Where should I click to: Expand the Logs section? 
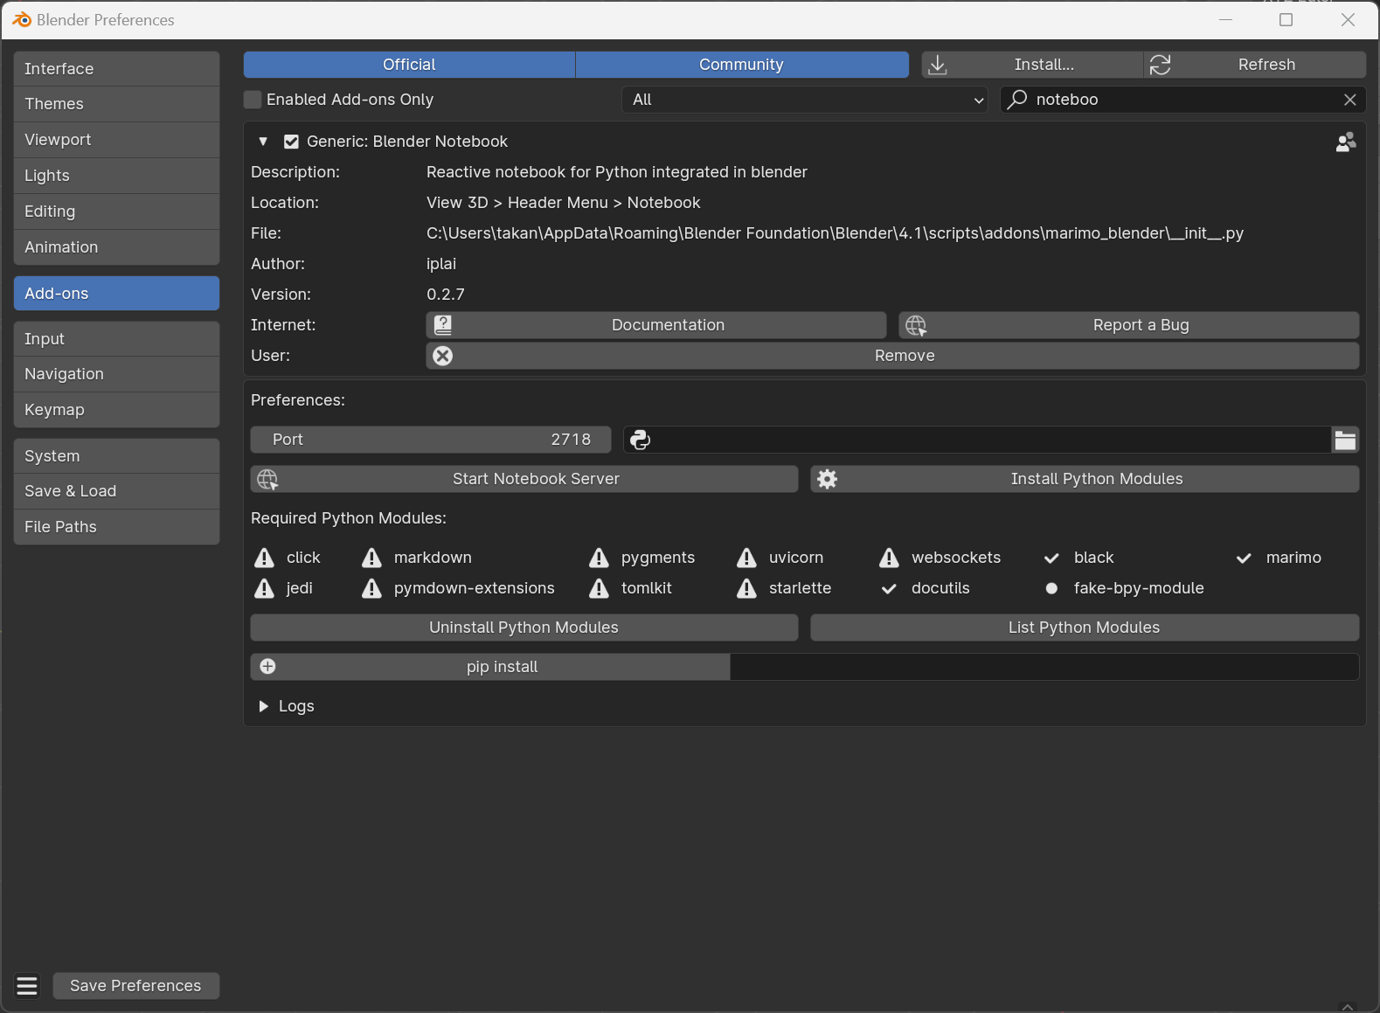pos(263,706)
